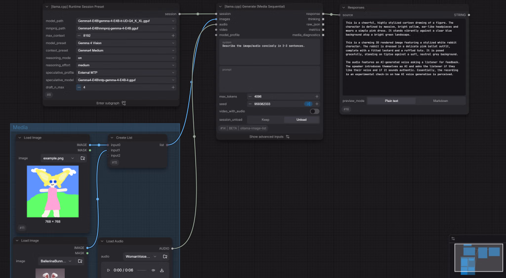Select Unload for session_unload
The width and height of the screenshot is (506, 278).
(x=301, y=120)
